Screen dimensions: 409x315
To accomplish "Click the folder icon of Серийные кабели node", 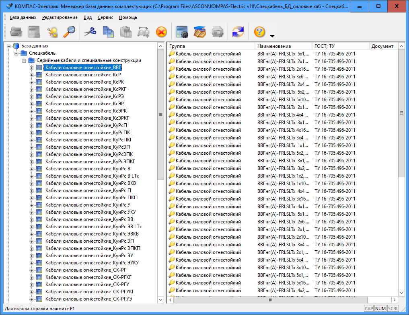I will point(31,60).
